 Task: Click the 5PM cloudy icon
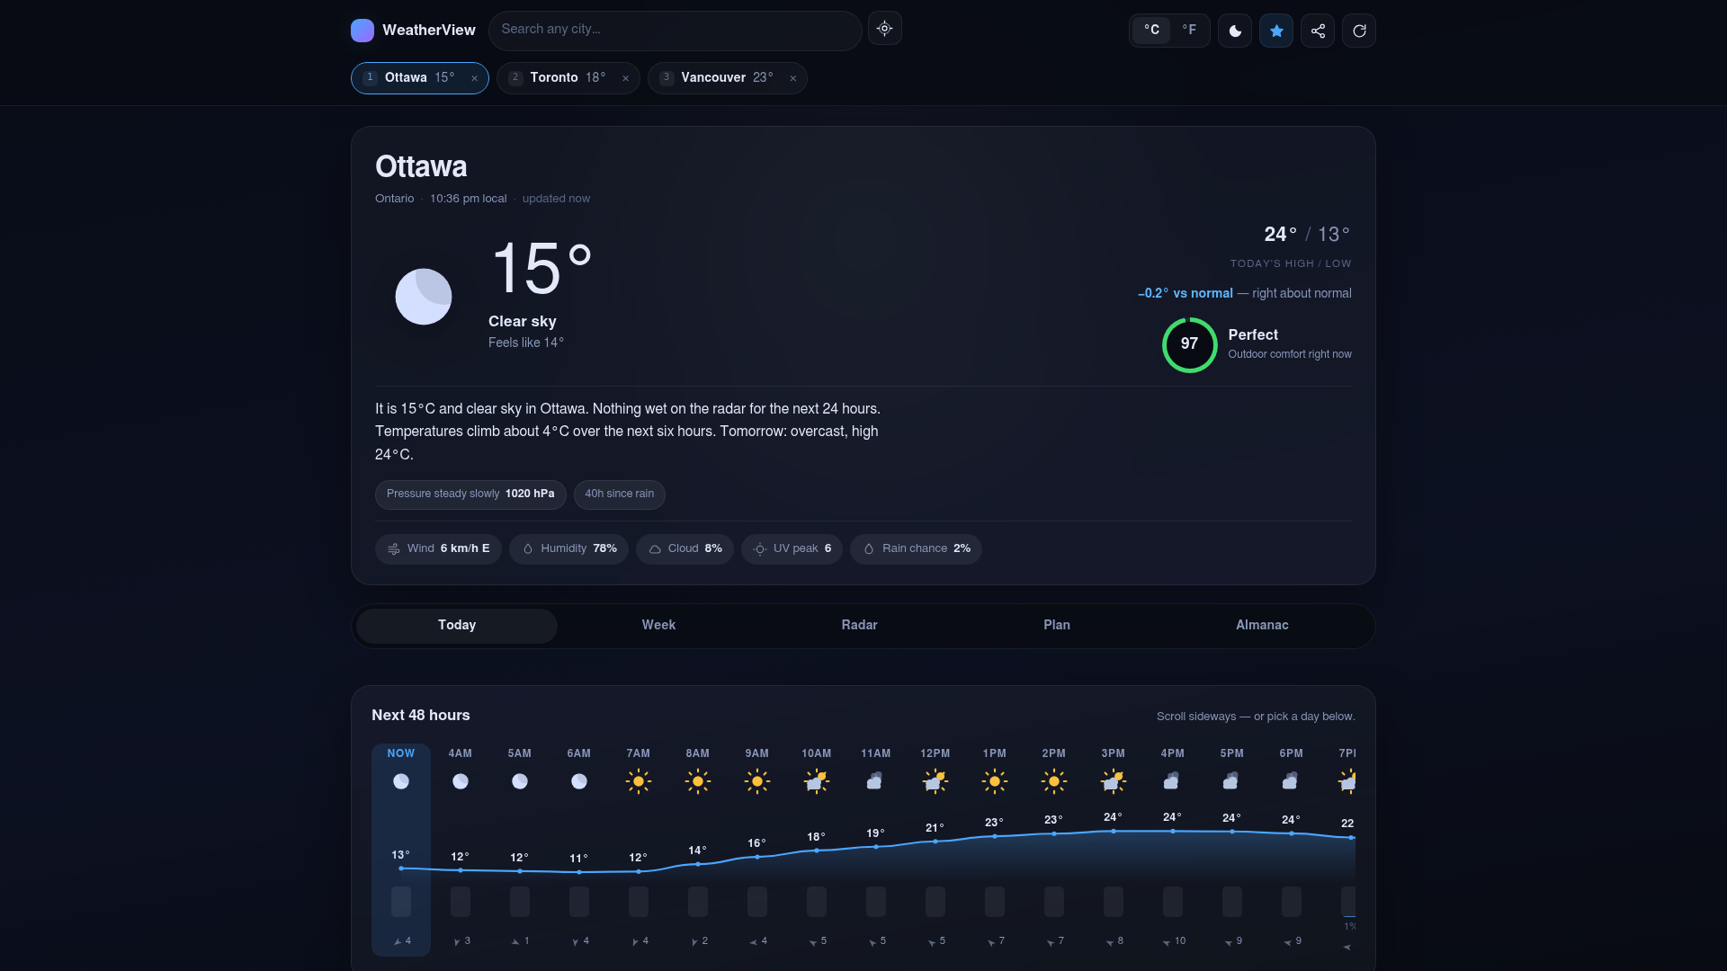(x=1230, y=781)
